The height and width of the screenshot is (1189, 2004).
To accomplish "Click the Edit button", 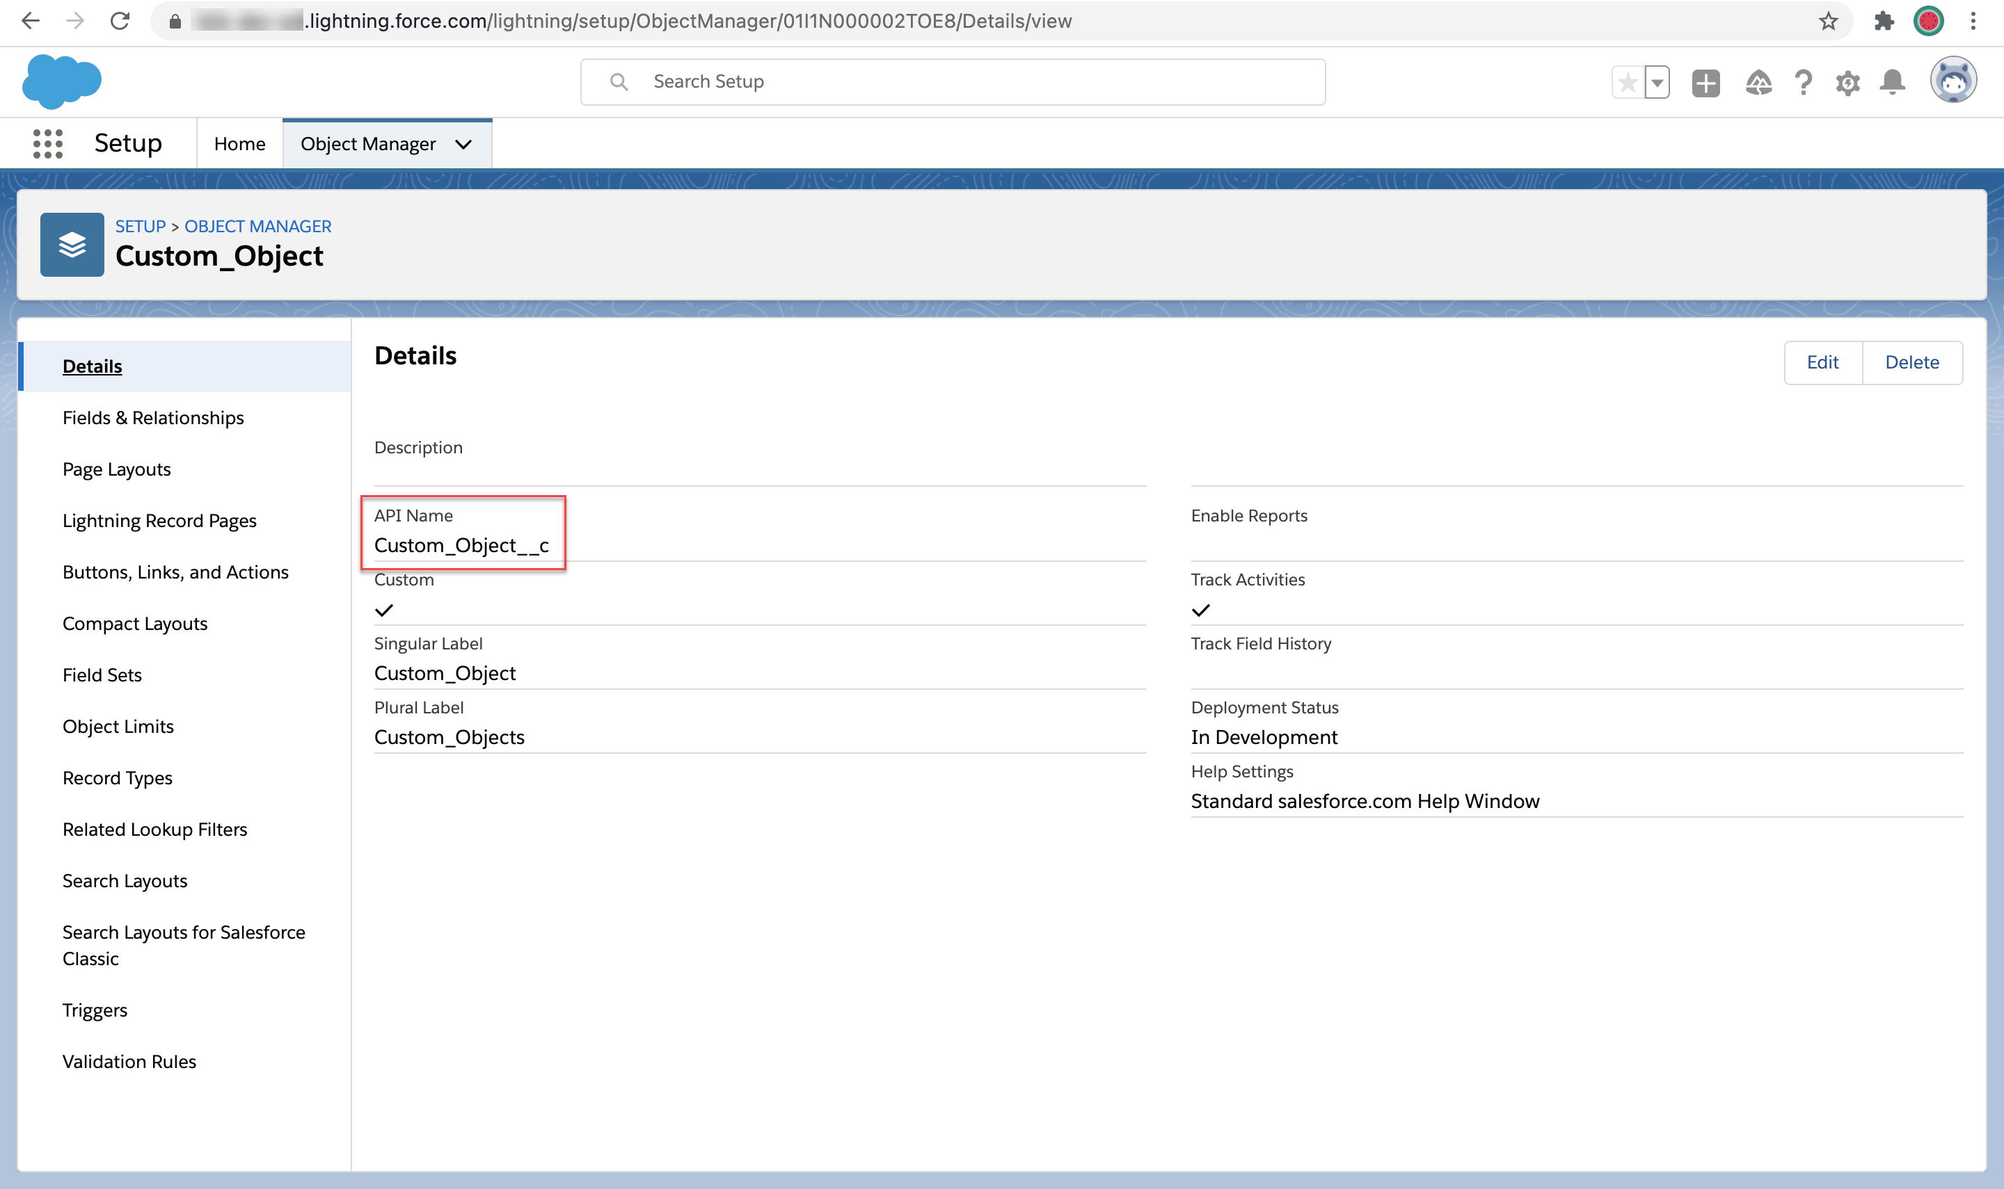I will (x=1822, y=363).
